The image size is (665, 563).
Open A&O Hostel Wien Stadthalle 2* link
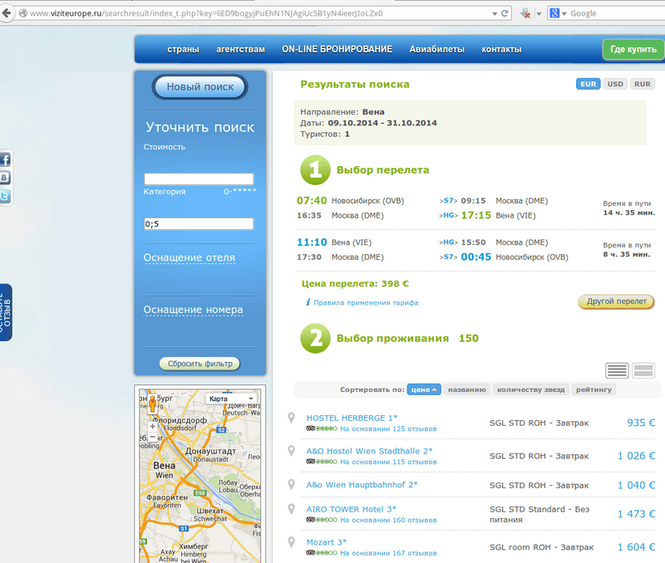pos(369,451)
